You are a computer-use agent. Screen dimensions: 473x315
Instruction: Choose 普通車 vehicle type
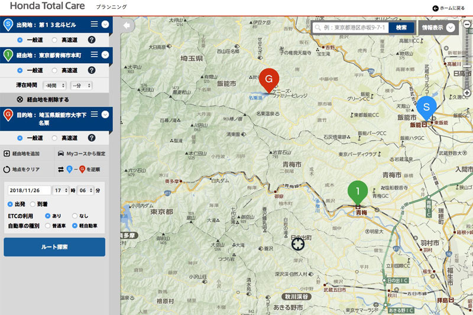48,226
